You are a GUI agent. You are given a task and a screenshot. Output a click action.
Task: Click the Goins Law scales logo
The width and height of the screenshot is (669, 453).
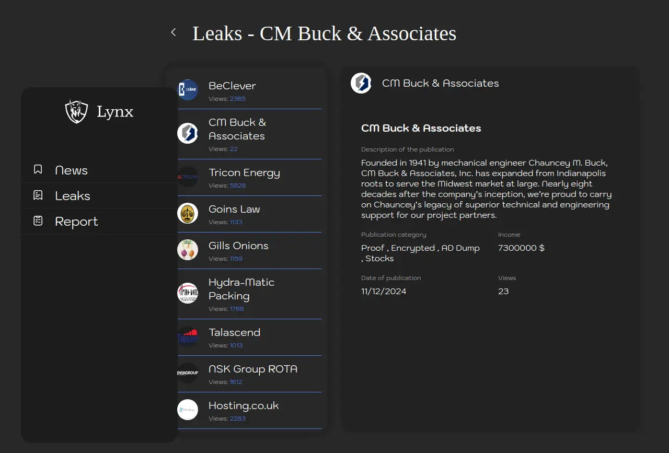[x=188, y=213]
